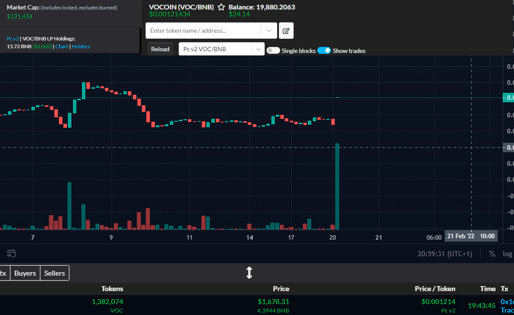Click the $1,678.31 price cell

[273, 302]
